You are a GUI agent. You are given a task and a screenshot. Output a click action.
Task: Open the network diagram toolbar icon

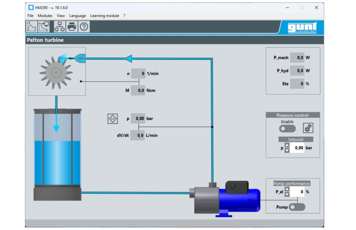click(59, 27)
